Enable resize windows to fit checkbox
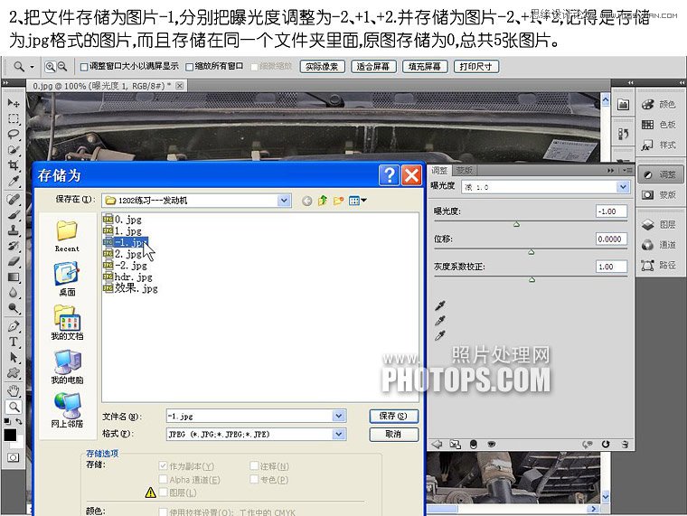This screenshot has height=516, width=687. [84, 67]
